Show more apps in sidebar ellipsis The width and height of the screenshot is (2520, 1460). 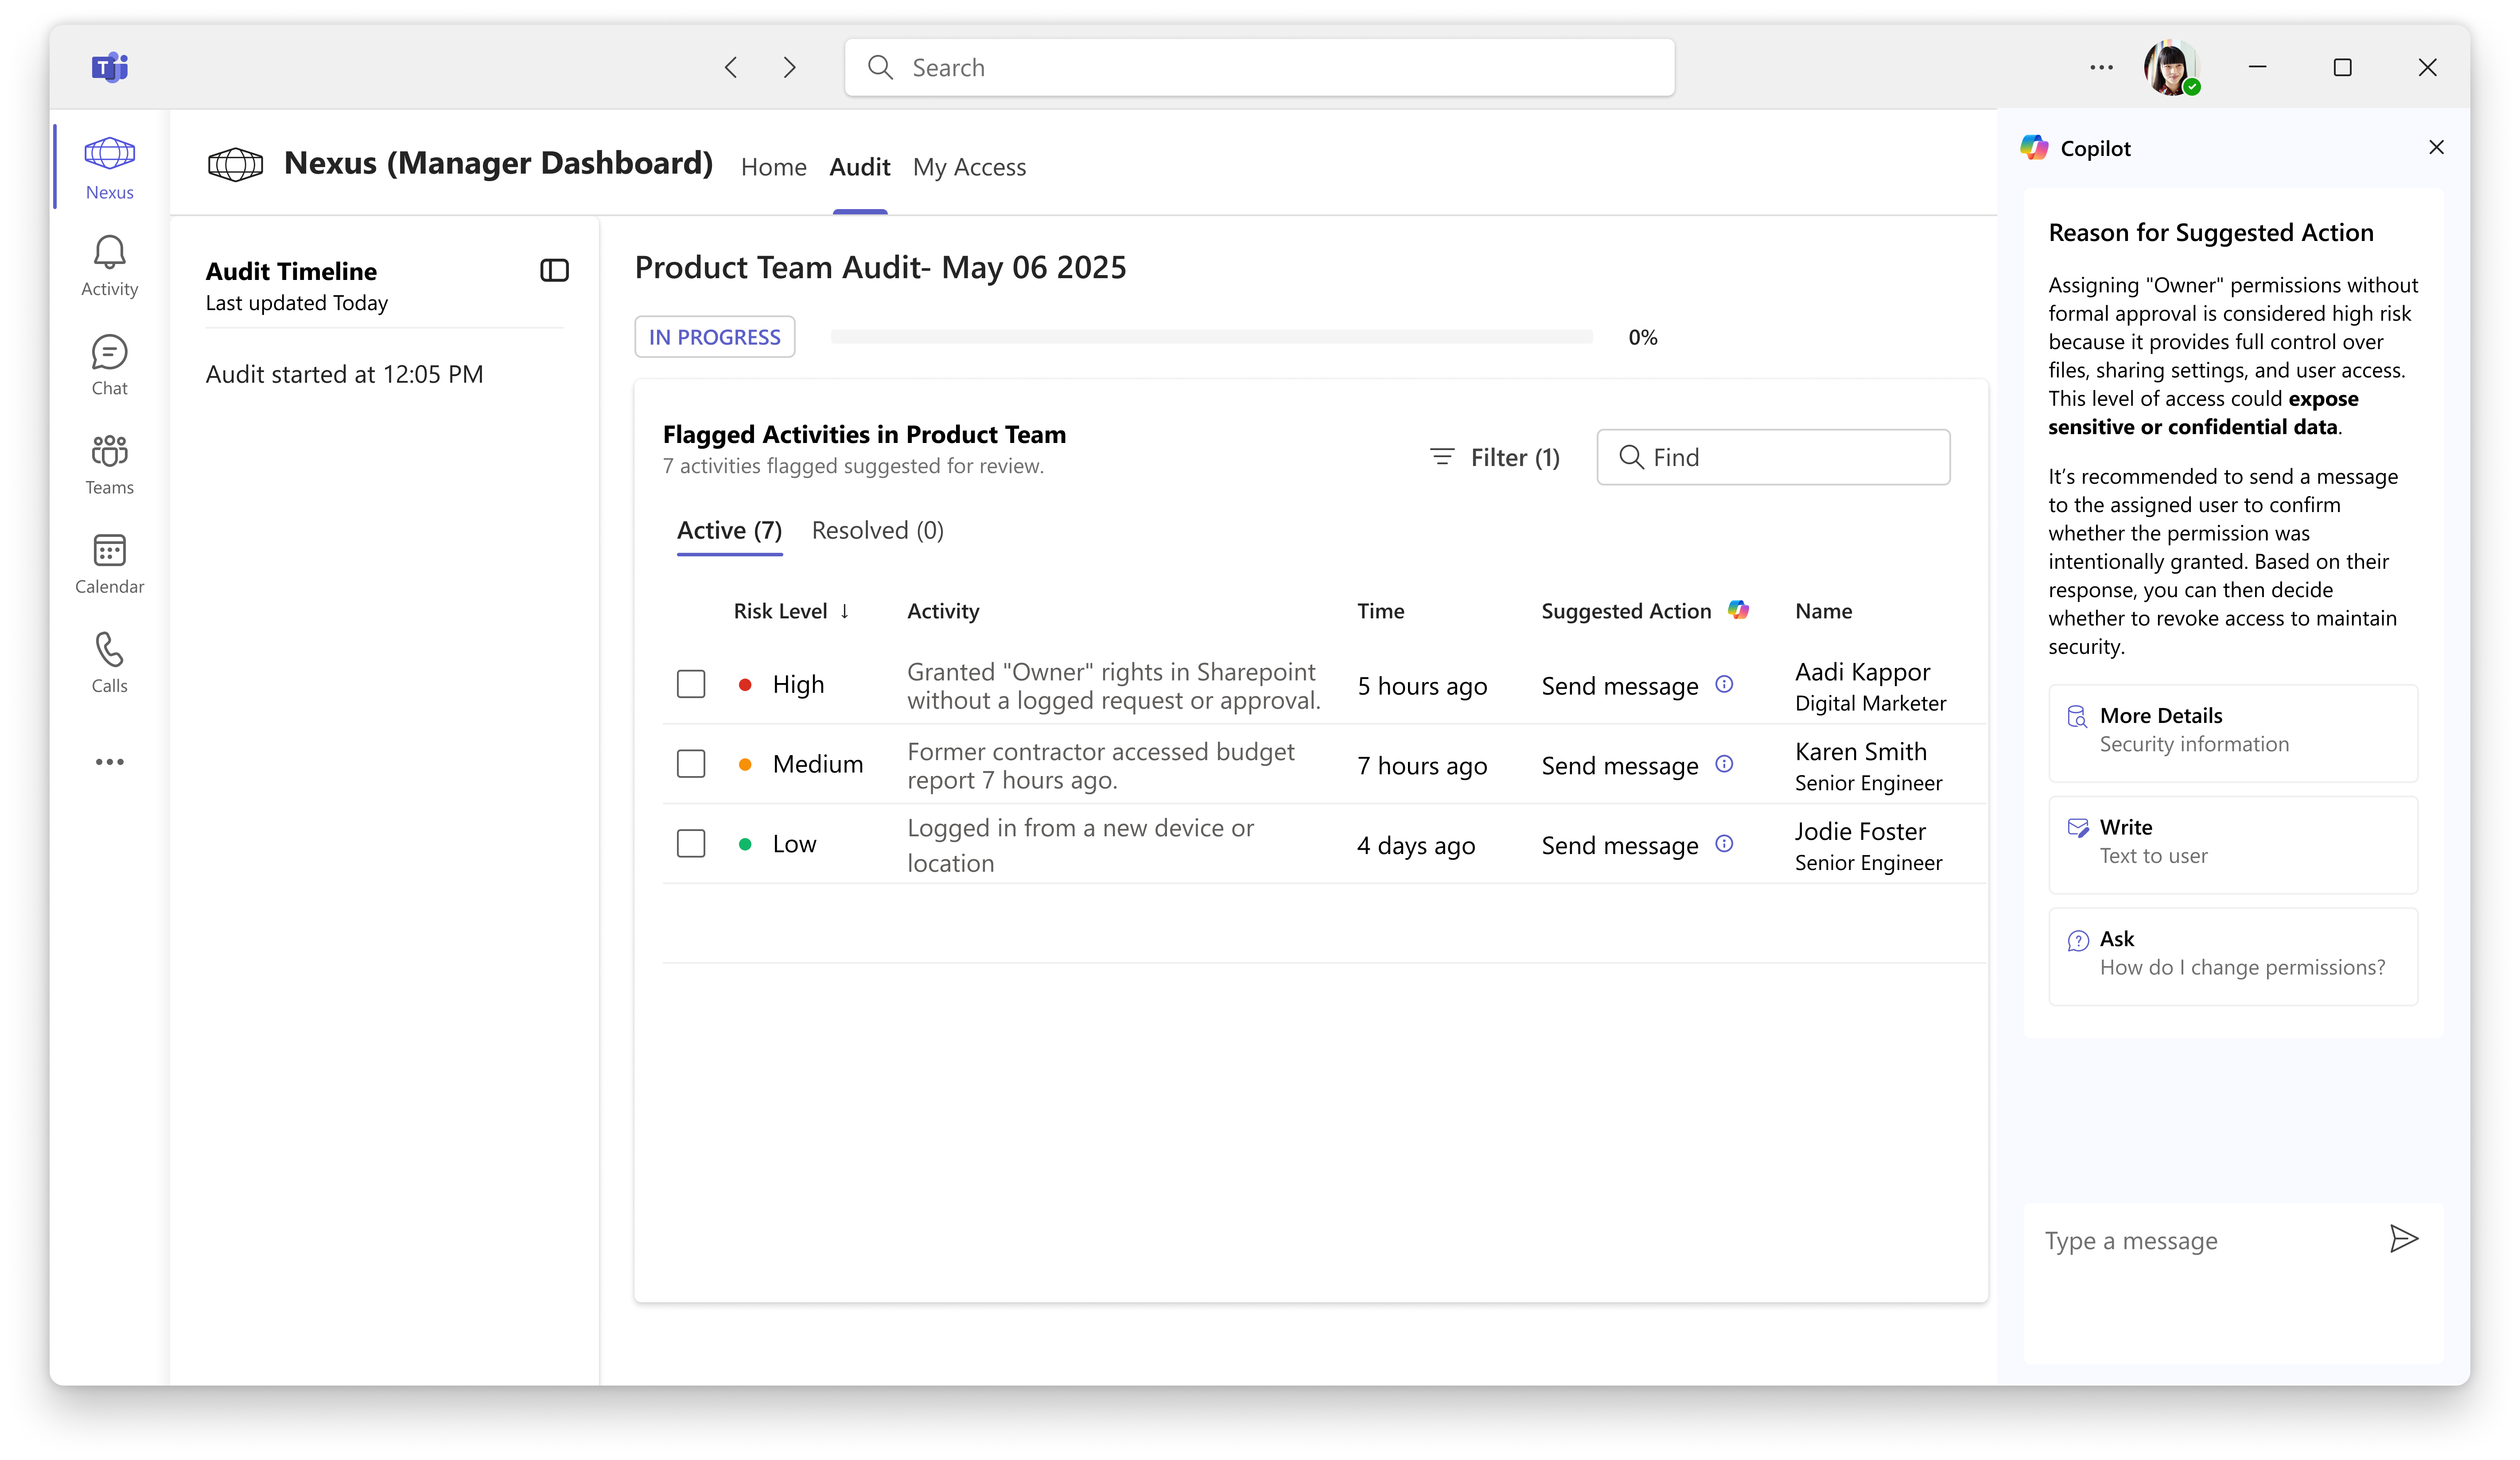coord(109,762)
